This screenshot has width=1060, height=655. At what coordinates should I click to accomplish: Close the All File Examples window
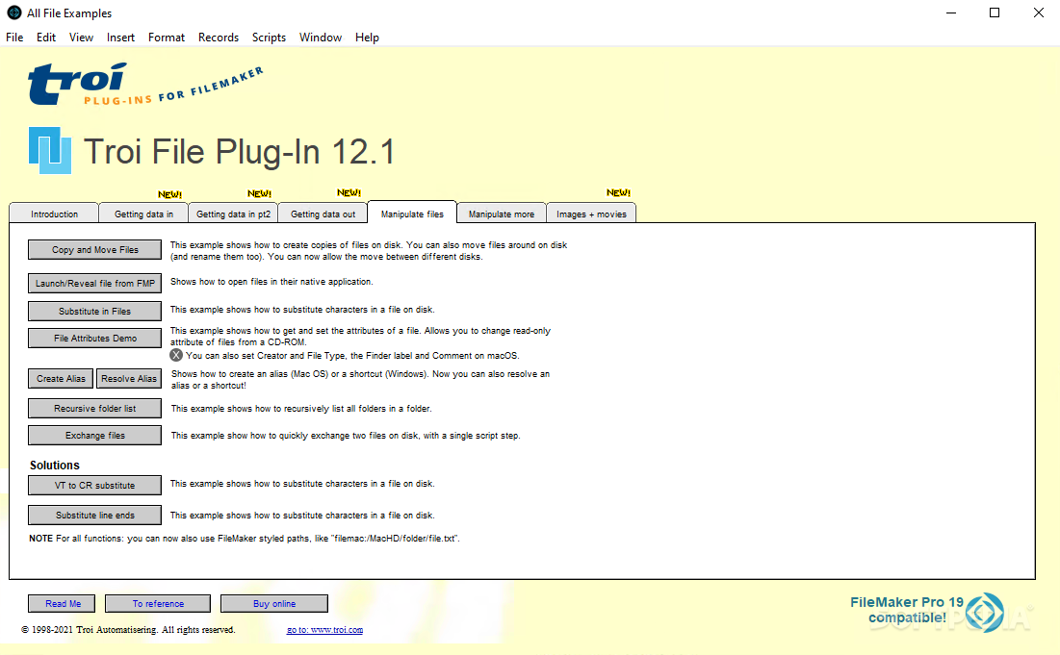point(1039,13)
